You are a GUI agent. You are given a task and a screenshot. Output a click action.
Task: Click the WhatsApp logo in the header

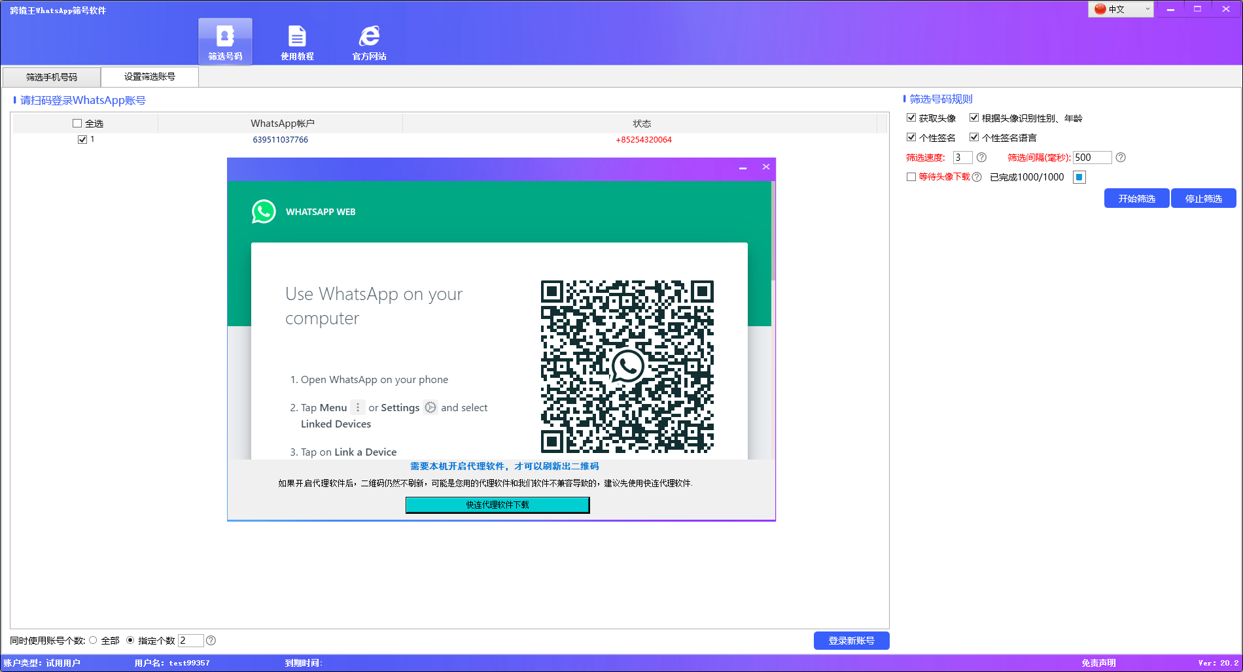(x=264, y=212)
